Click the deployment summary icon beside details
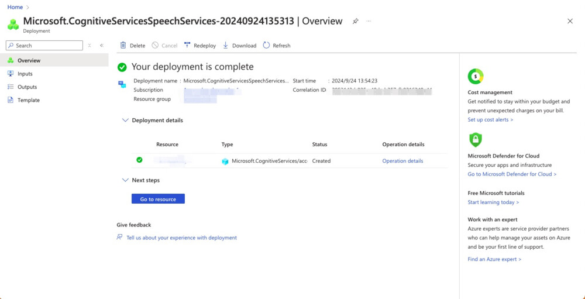 (122, 84)
